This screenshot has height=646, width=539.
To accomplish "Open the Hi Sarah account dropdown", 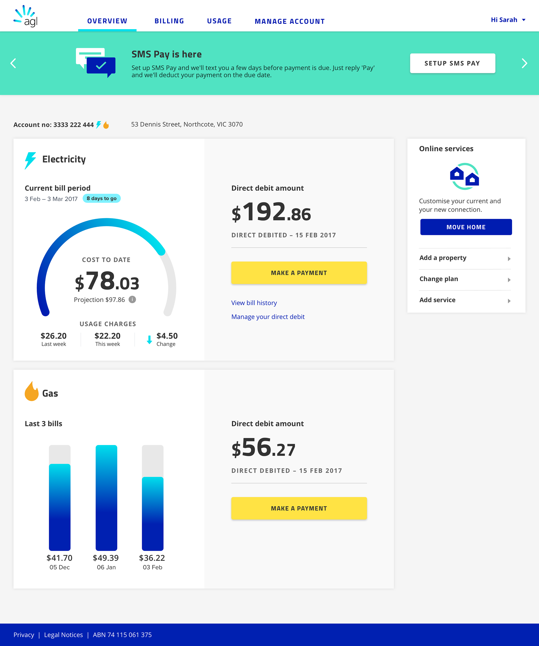I will coord(508,20).
